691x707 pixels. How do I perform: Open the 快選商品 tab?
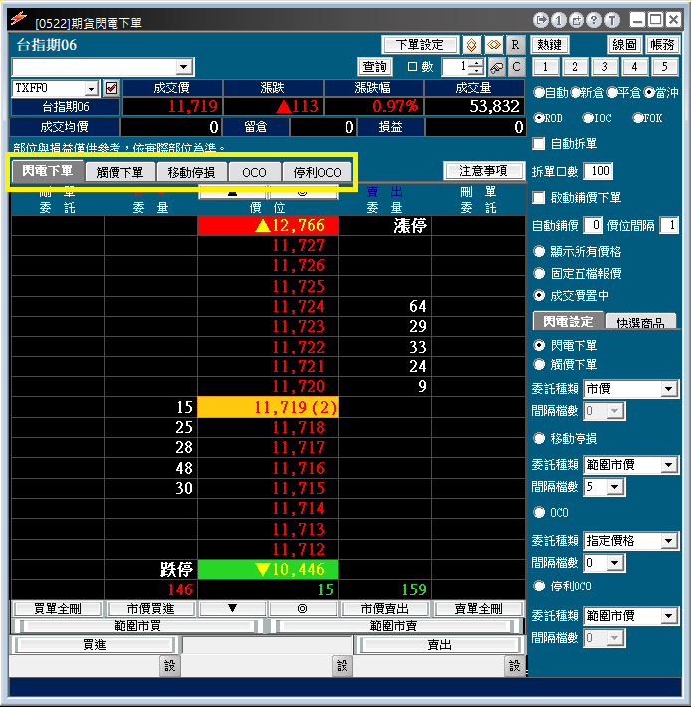[640, 322]
